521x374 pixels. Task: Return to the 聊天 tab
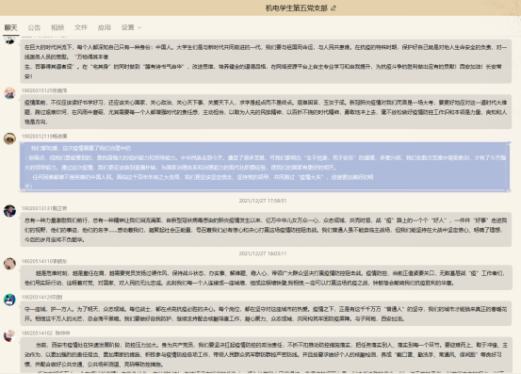[x=10, y=27]
